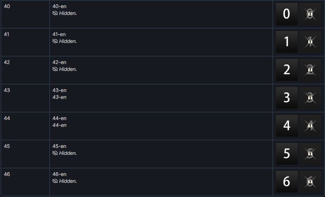Click the locked crossed-out 6 icon
The width and height of the screenshot is (325, 197).
(310, 182)
